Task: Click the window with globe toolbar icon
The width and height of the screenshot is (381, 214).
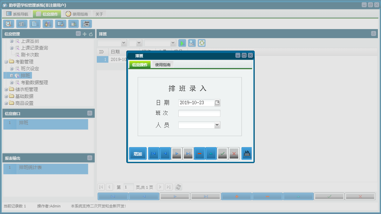Action: click(x=60, y=24)
